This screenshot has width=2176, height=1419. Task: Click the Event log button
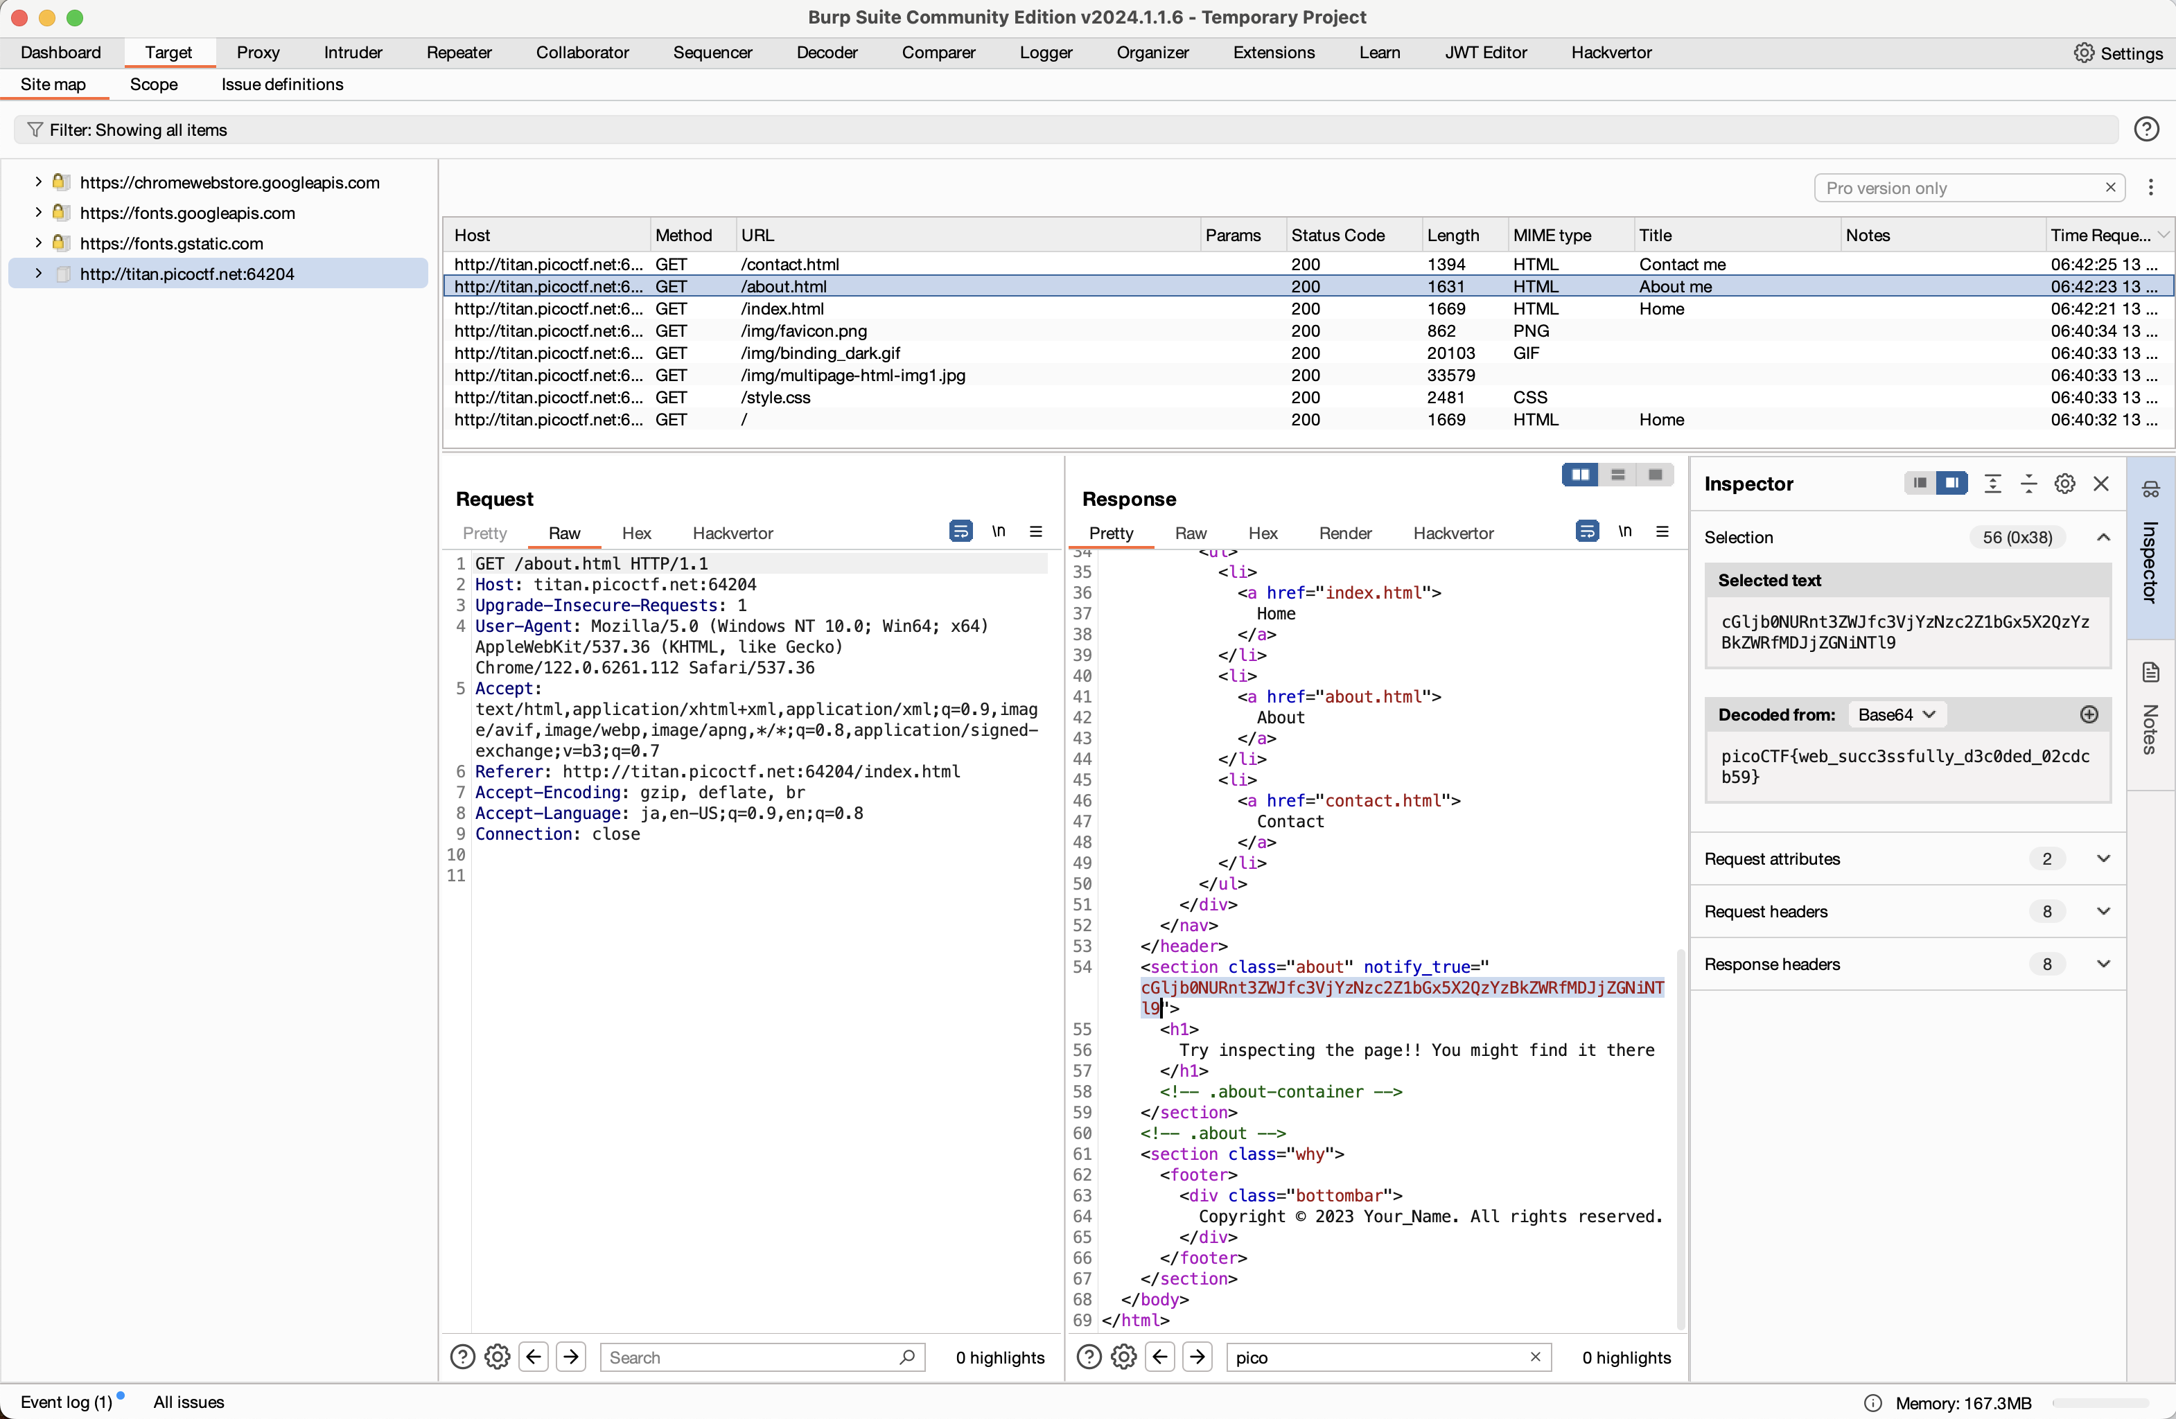click(x=66, y=1402)
